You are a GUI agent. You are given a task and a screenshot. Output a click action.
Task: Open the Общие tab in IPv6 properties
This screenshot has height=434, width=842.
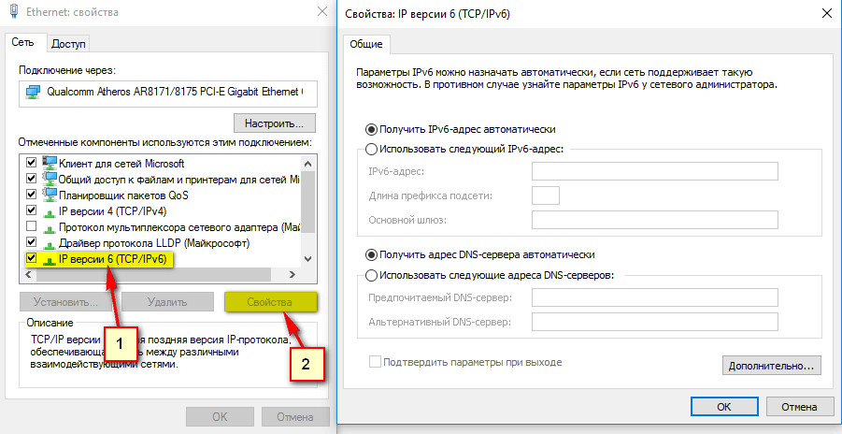pyautogui.click(x=366, y=44)
